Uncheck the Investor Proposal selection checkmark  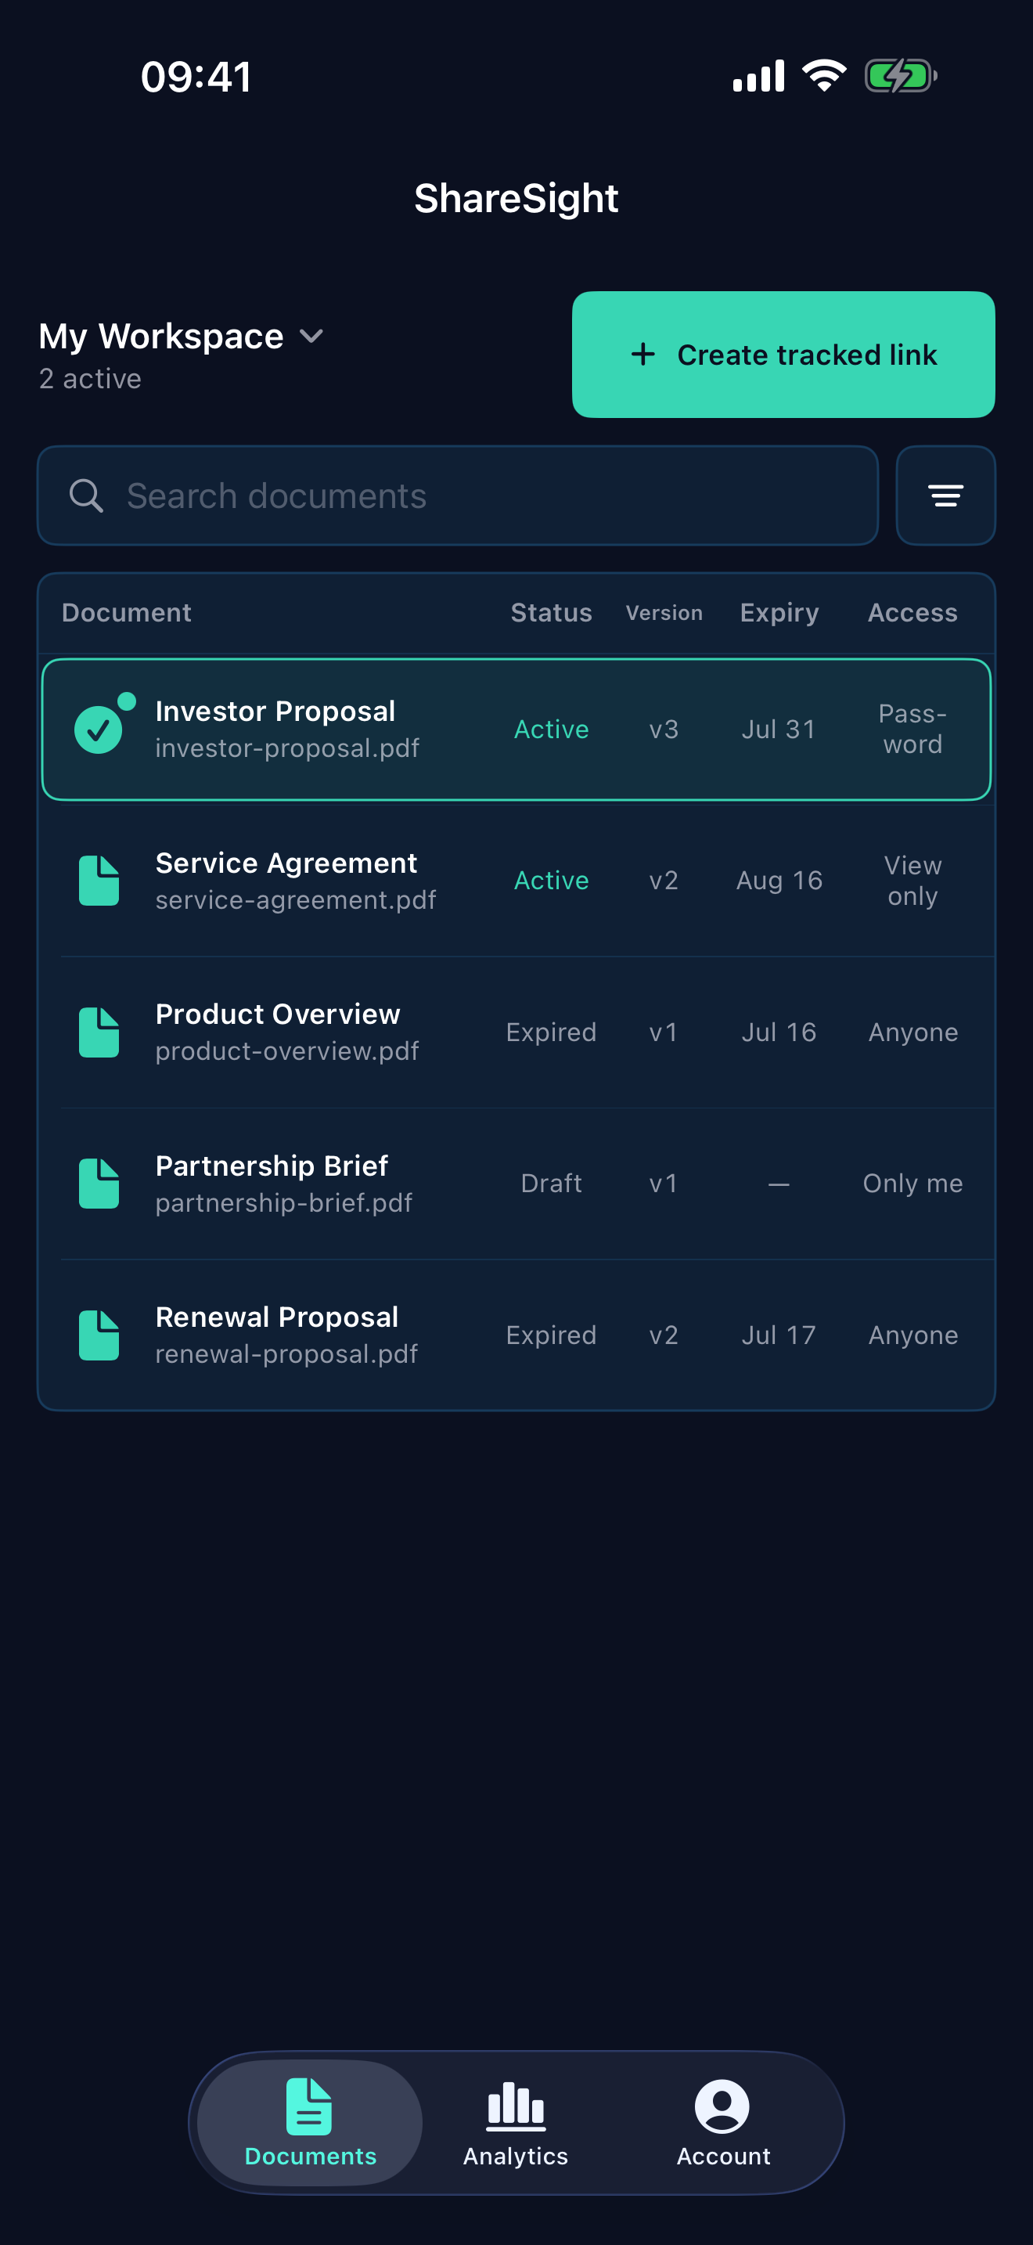(x=99, y=730)
